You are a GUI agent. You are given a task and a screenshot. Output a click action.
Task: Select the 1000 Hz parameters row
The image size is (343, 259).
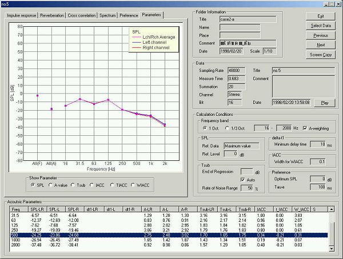[x=169, y=240]
